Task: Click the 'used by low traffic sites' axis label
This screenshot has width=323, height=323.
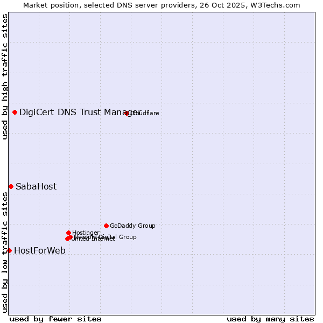Action: 5,252
